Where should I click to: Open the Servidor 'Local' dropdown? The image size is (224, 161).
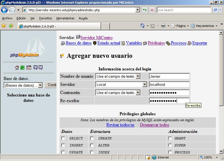(x=144, y=84)
